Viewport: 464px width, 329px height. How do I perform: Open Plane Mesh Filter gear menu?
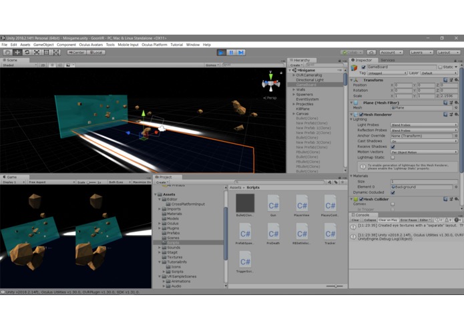(457, 103)
